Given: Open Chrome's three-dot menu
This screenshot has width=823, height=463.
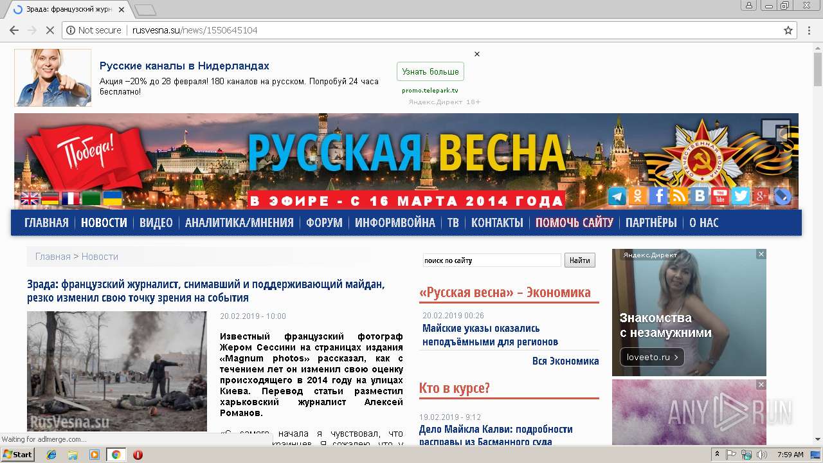Looking at the screenshot, I should pos(809,30).
